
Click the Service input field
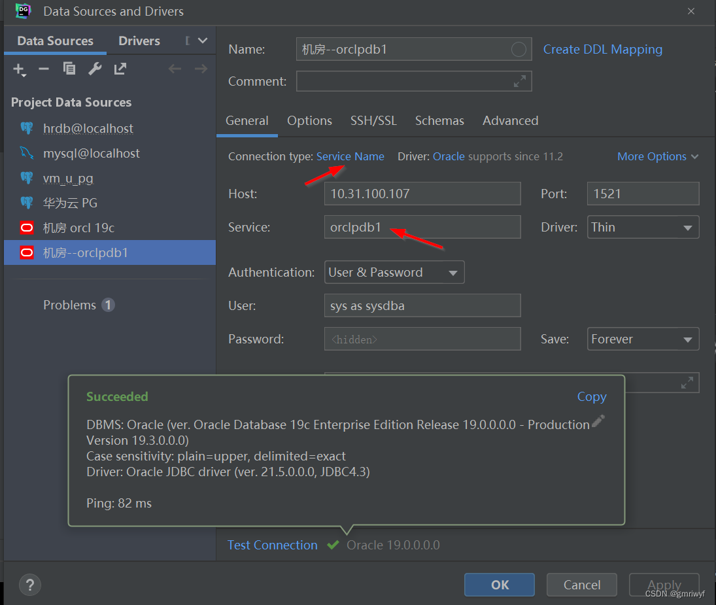[x=422, y=227]
